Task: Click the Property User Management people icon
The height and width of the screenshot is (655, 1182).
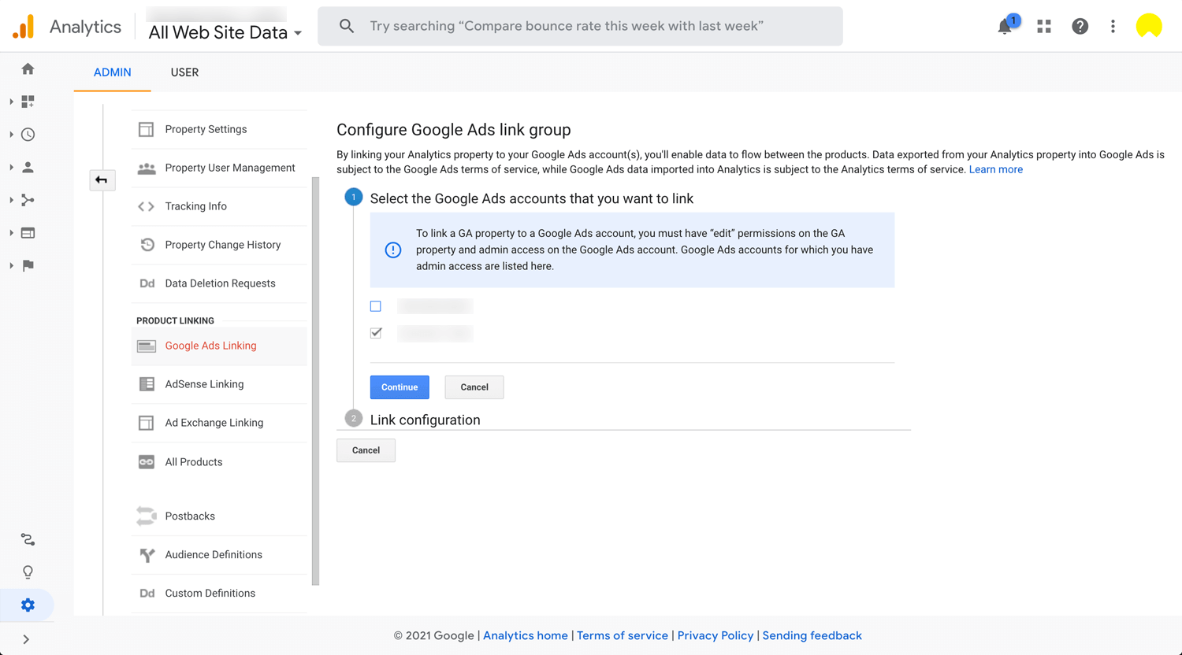Action: point(147,168)
